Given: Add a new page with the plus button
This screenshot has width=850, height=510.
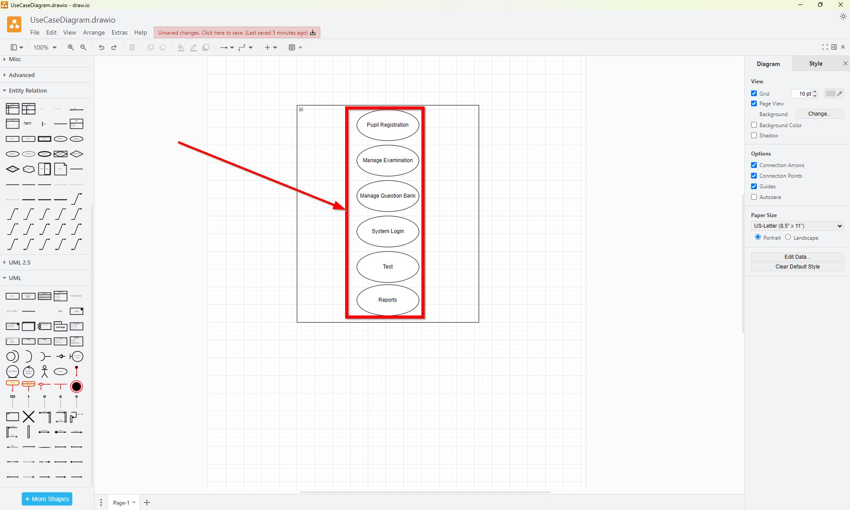Looking at the screenshot, I should click(147, 502).
